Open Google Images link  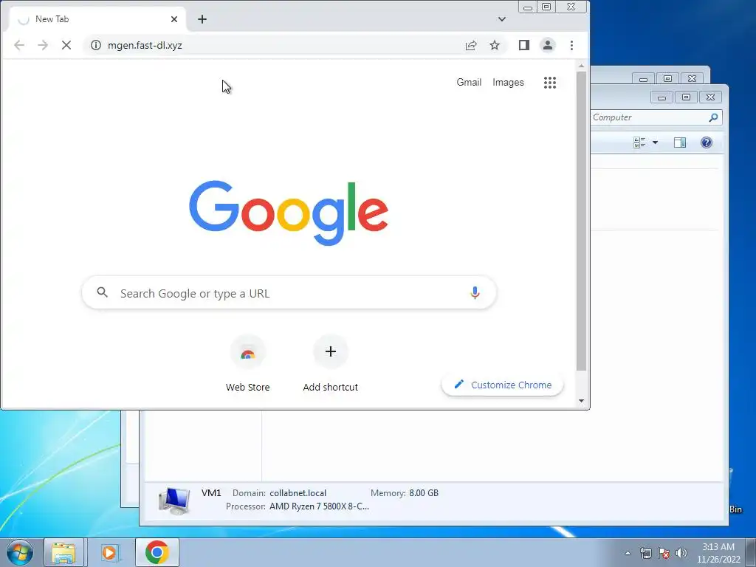pyautogui.click(x=508, y=83)
